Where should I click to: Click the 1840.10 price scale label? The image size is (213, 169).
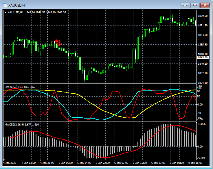pos(203,64)
